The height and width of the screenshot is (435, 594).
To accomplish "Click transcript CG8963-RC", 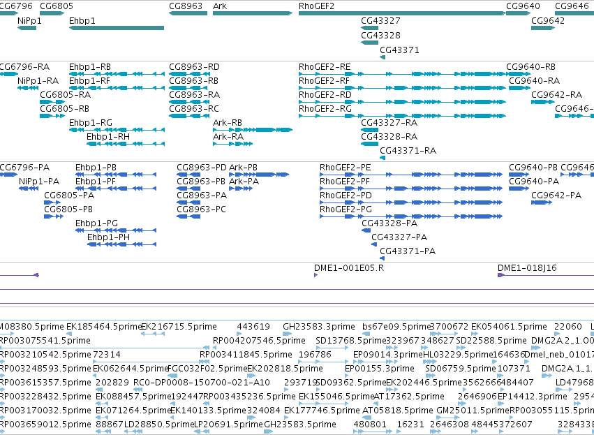I will tap(194, 109).
